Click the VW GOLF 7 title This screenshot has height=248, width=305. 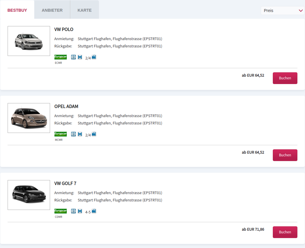[65, 183]
